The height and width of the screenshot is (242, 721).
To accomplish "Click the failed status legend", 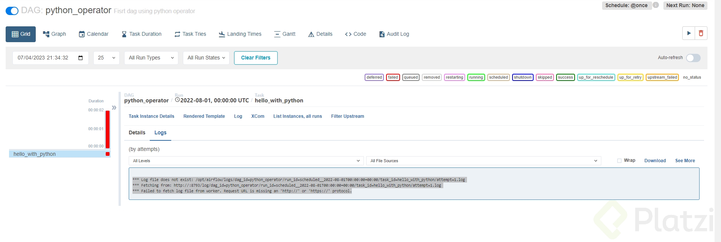I will click(x=393, y=78).
